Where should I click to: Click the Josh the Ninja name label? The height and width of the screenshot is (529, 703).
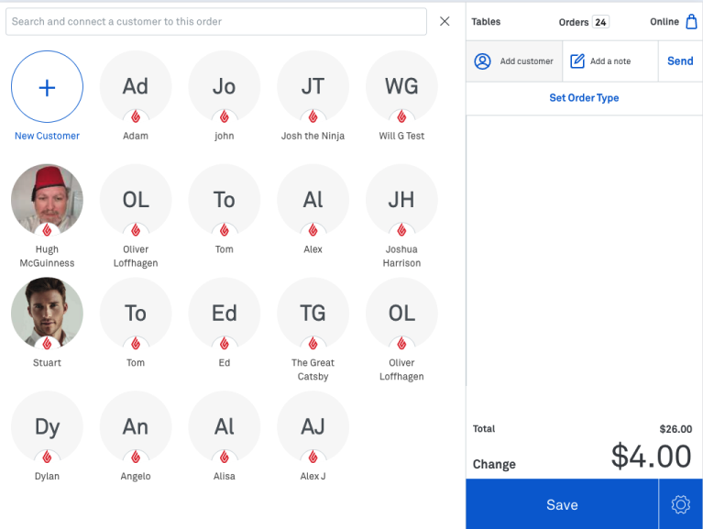(313, 136)
